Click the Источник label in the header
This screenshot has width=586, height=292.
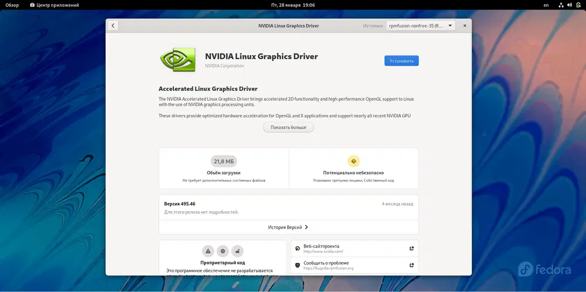tap(373, 26)
